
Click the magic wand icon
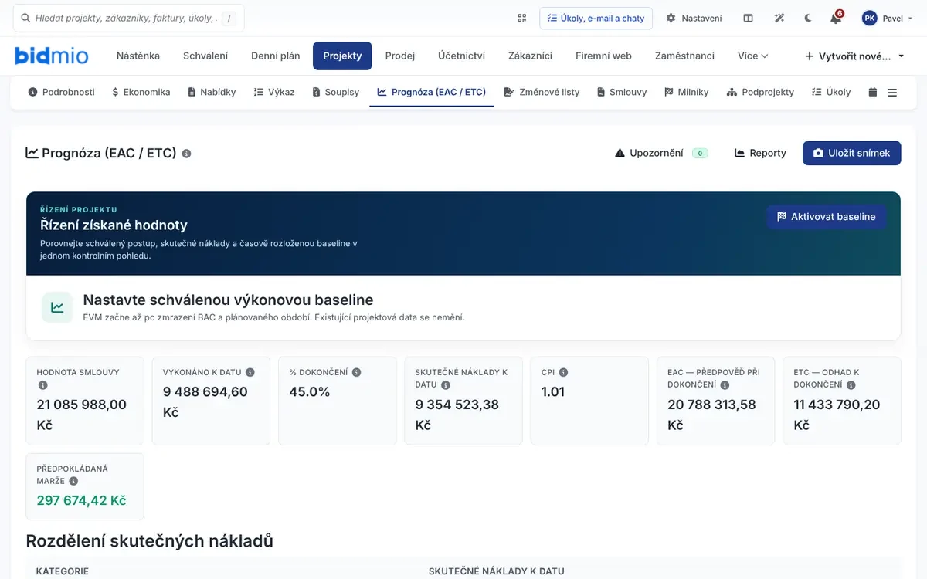tap(779, 18)
